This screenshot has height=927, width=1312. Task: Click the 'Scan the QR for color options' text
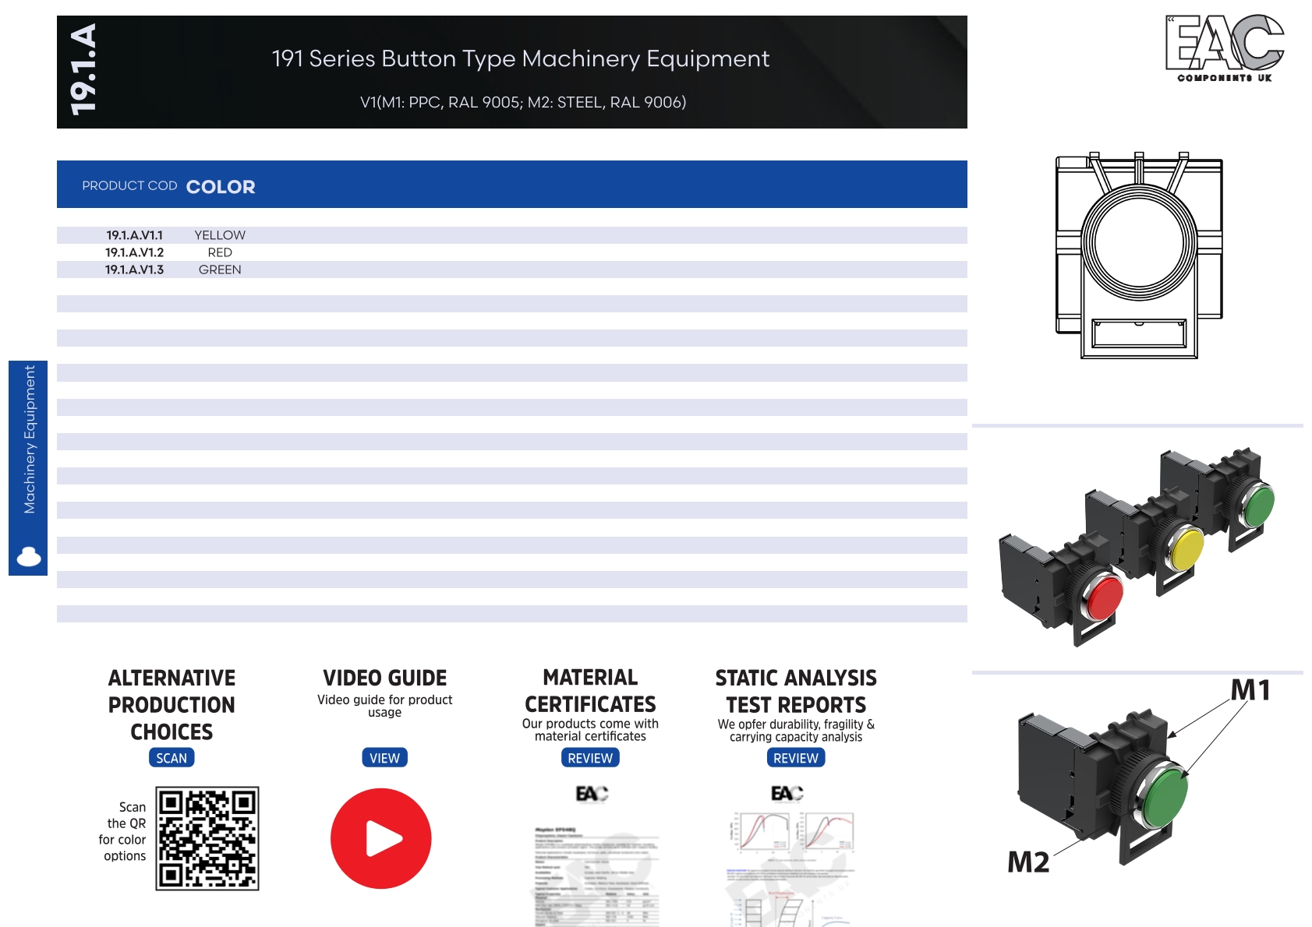[122, 831]
